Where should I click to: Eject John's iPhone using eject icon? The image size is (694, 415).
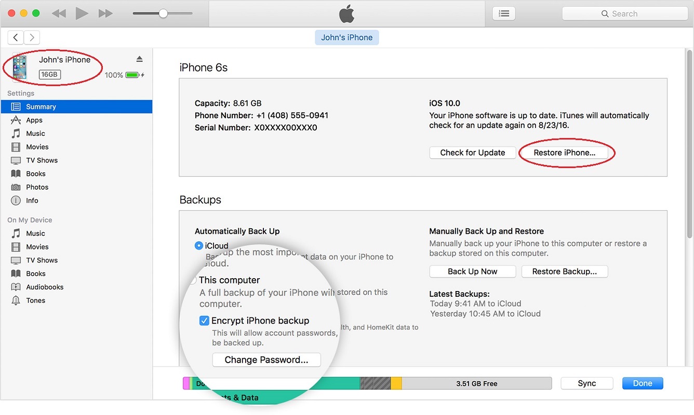[x=139, y=59]
